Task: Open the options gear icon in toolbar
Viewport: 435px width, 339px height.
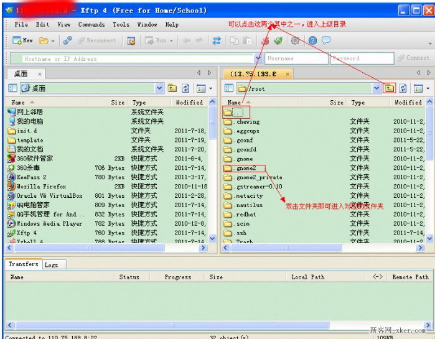Action: 295,40
